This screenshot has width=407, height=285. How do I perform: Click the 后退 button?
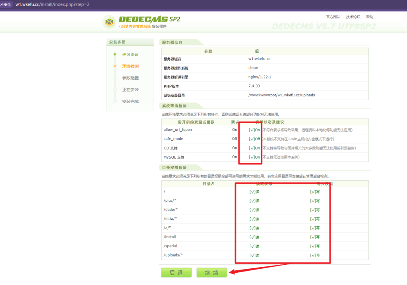tap(176, 273)
